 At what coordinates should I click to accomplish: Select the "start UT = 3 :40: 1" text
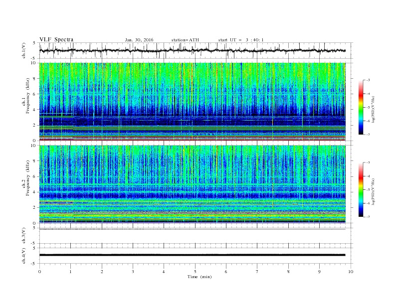point(241,40)
